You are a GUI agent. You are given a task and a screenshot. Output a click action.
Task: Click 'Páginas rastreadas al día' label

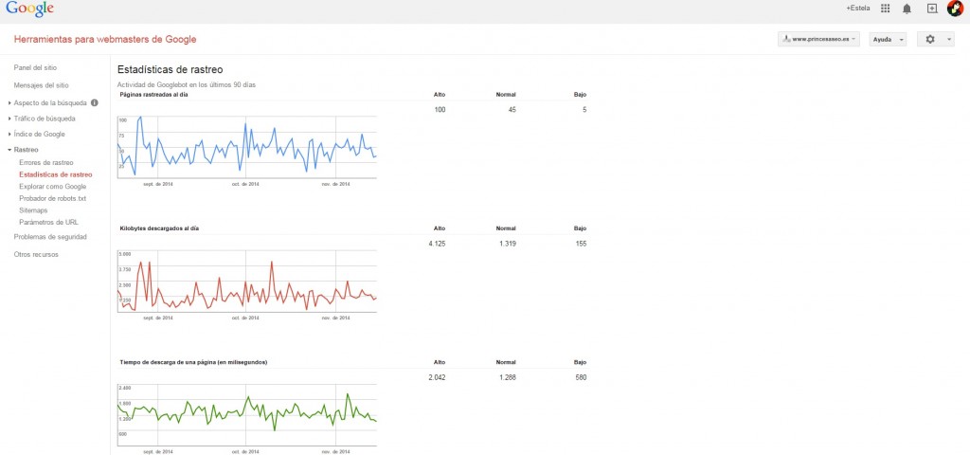(154, 95)
